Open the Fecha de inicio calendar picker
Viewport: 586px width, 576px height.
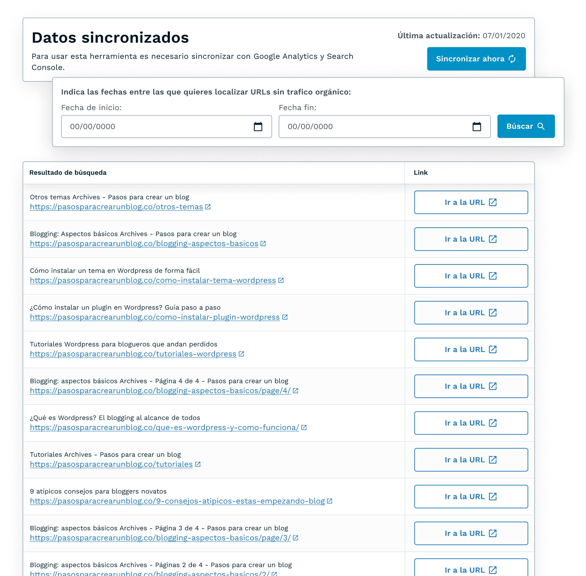click(x=258, y=127)
